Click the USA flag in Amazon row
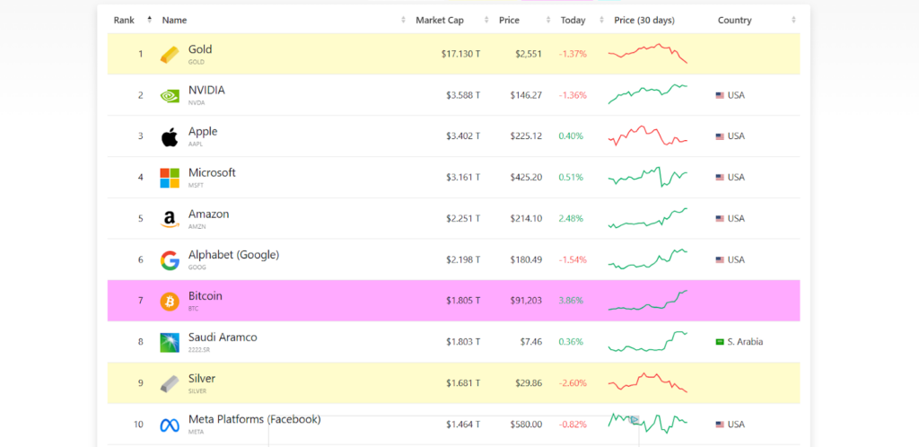 tap(720, 218)
